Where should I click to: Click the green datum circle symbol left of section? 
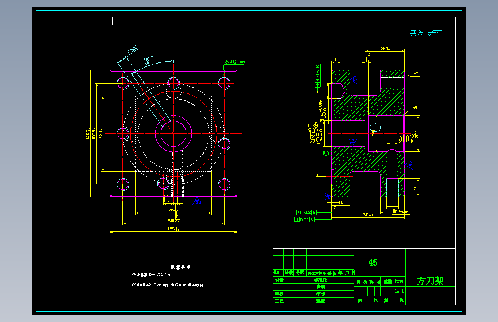click(x=326, y=154)
